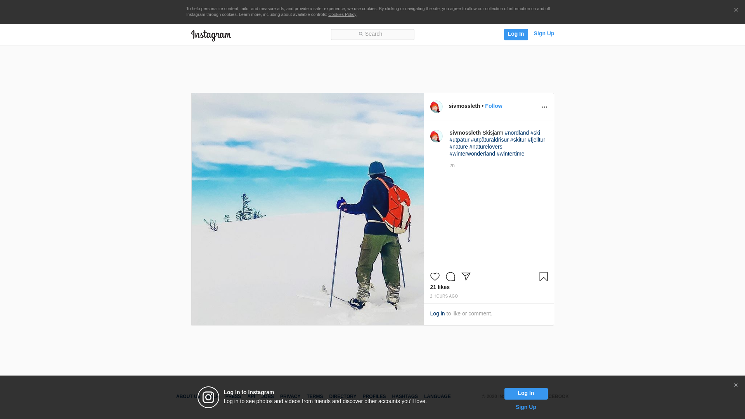The height and width of the screenshot is (419, 745).
Task: Click the comment bubble icon
Action: 450,277
